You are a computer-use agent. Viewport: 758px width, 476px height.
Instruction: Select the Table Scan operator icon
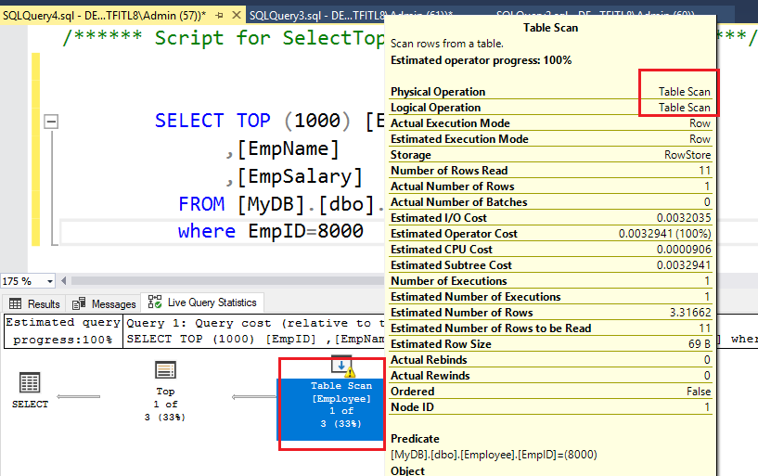point(342,366)
